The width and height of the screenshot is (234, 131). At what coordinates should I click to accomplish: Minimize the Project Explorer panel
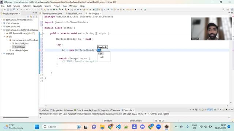(33, 13)
